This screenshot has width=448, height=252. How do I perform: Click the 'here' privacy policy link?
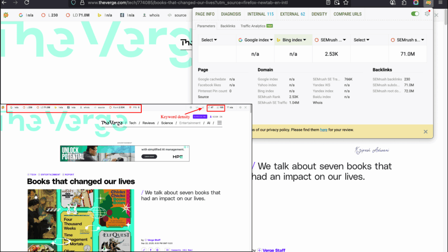324,130
